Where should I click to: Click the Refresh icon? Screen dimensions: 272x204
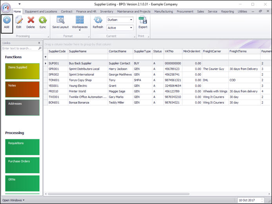pos(98,20)
